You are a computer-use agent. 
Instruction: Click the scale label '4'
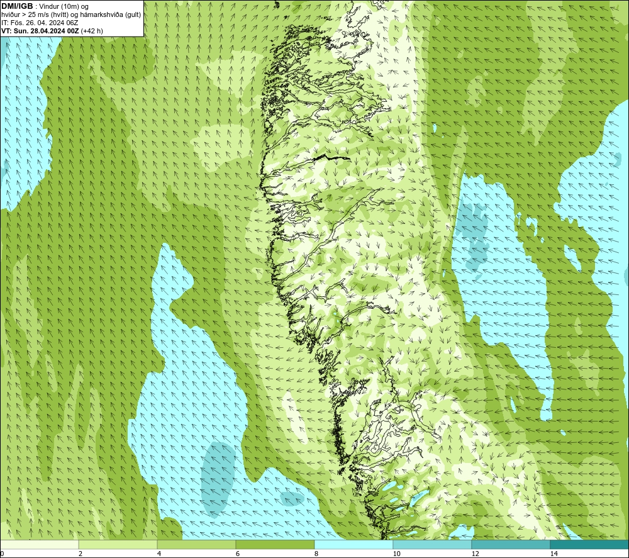[x=159, y=554]
